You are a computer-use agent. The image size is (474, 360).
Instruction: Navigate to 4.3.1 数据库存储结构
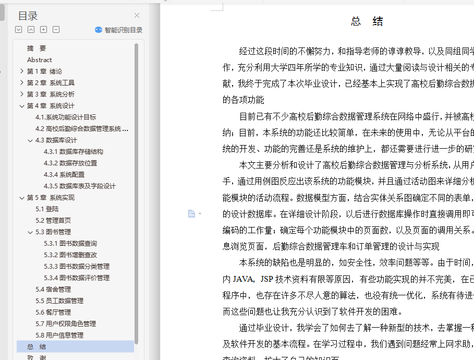[74, 151]
